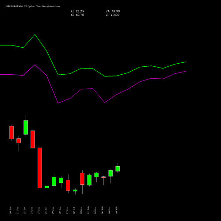Click the open value O: 10.70
221x221 pixels.
click(77, 15)
